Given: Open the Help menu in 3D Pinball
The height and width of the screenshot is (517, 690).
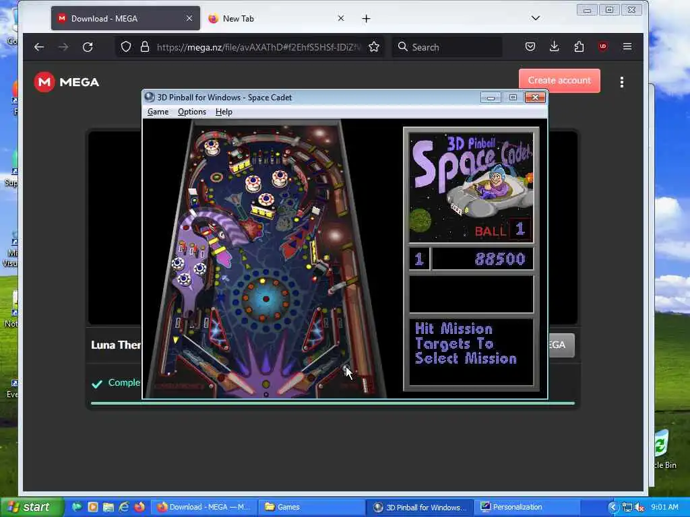Looking at the screenshot, I should click(x=224, y=112).
